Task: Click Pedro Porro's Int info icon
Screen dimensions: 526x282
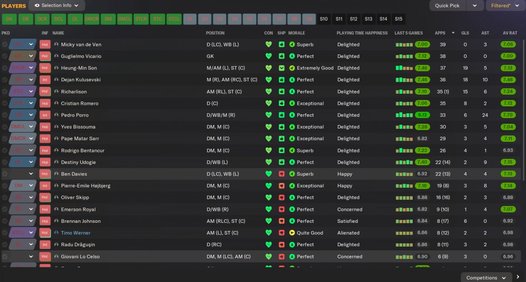Action: pos(45,115)
